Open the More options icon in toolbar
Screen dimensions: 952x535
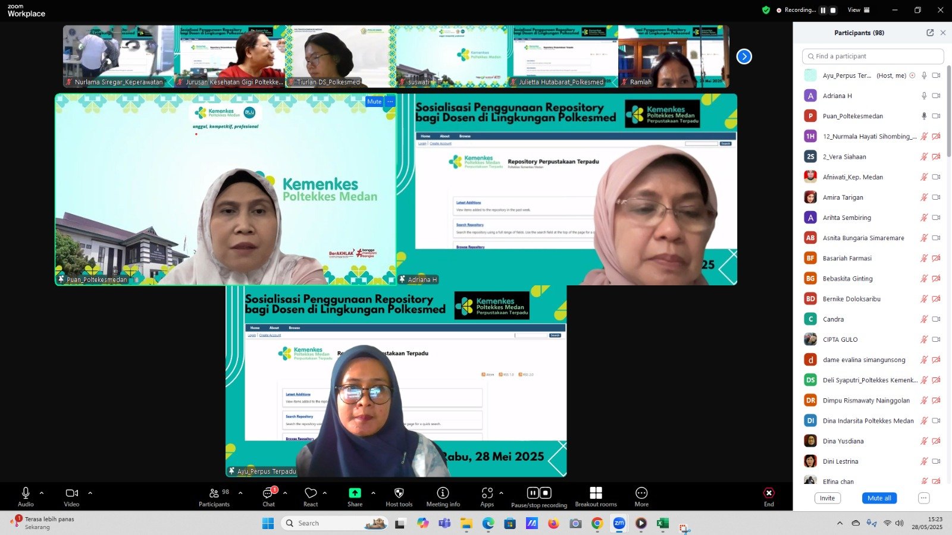[x=641, y=493]
